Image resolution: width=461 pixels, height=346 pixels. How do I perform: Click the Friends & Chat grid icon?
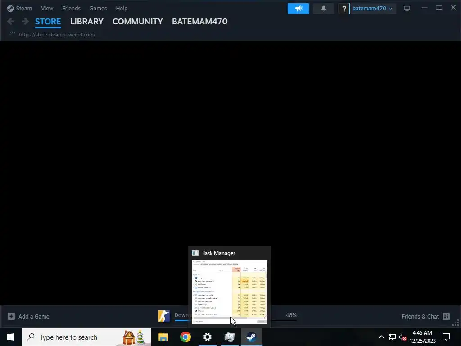pos(446,316)
